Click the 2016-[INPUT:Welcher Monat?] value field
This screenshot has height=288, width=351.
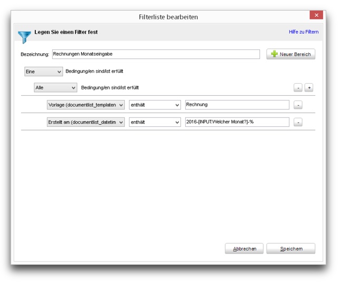pos(237,122)
